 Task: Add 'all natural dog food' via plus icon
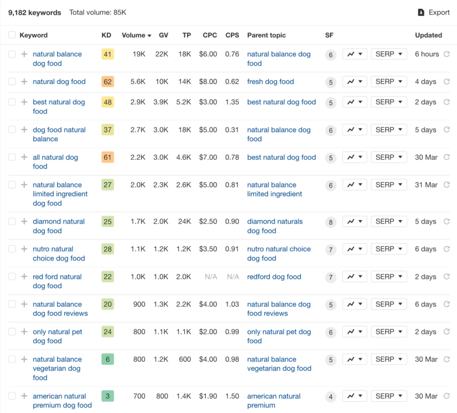24,157
